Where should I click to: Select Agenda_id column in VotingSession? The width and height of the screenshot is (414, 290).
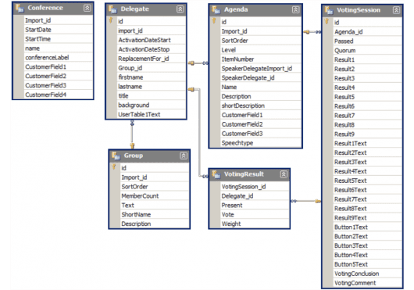point(368,32)
